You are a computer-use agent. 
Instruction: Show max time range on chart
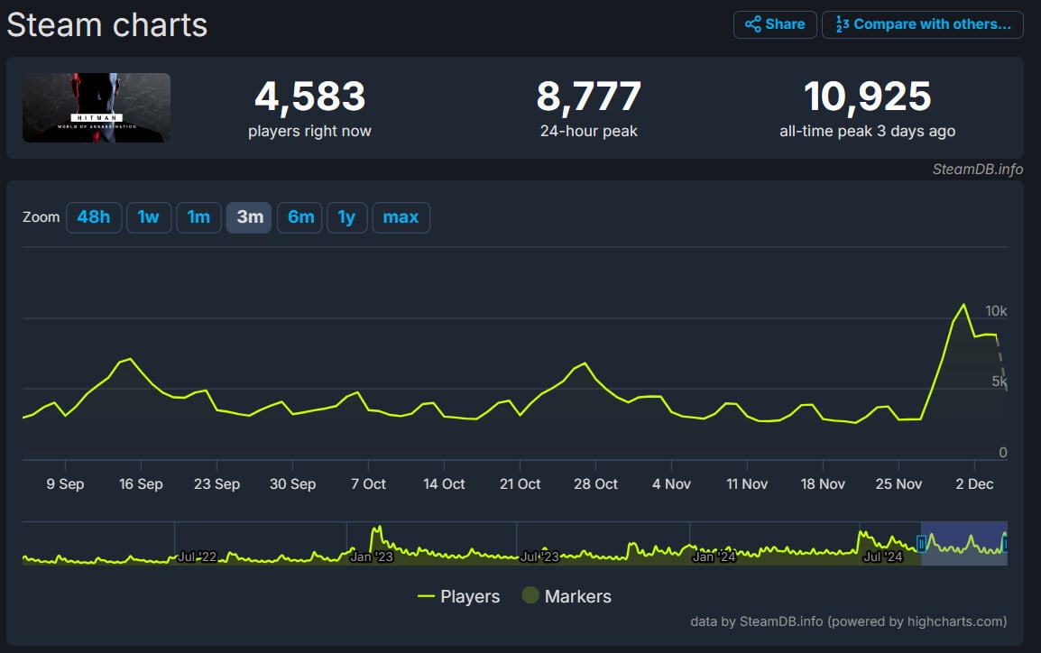[x=401, y=217]
